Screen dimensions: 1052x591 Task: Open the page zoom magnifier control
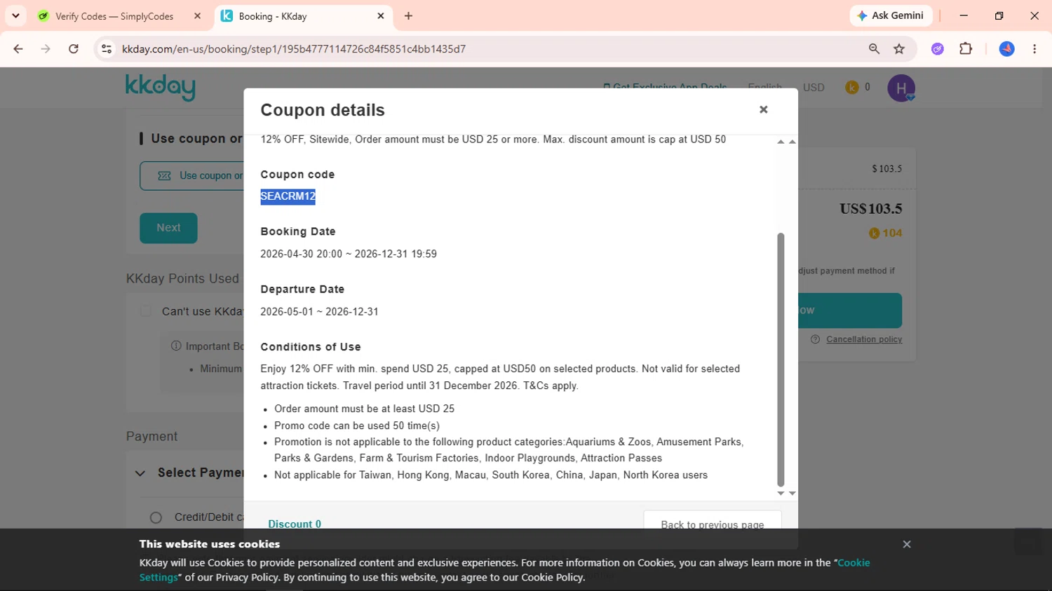pyautogui.click(x=874, y=48)
